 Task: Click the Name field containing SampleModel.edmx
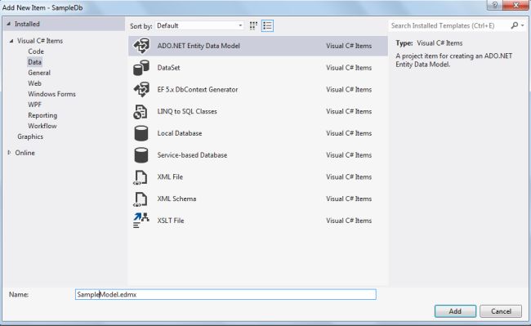click(225, 294)
